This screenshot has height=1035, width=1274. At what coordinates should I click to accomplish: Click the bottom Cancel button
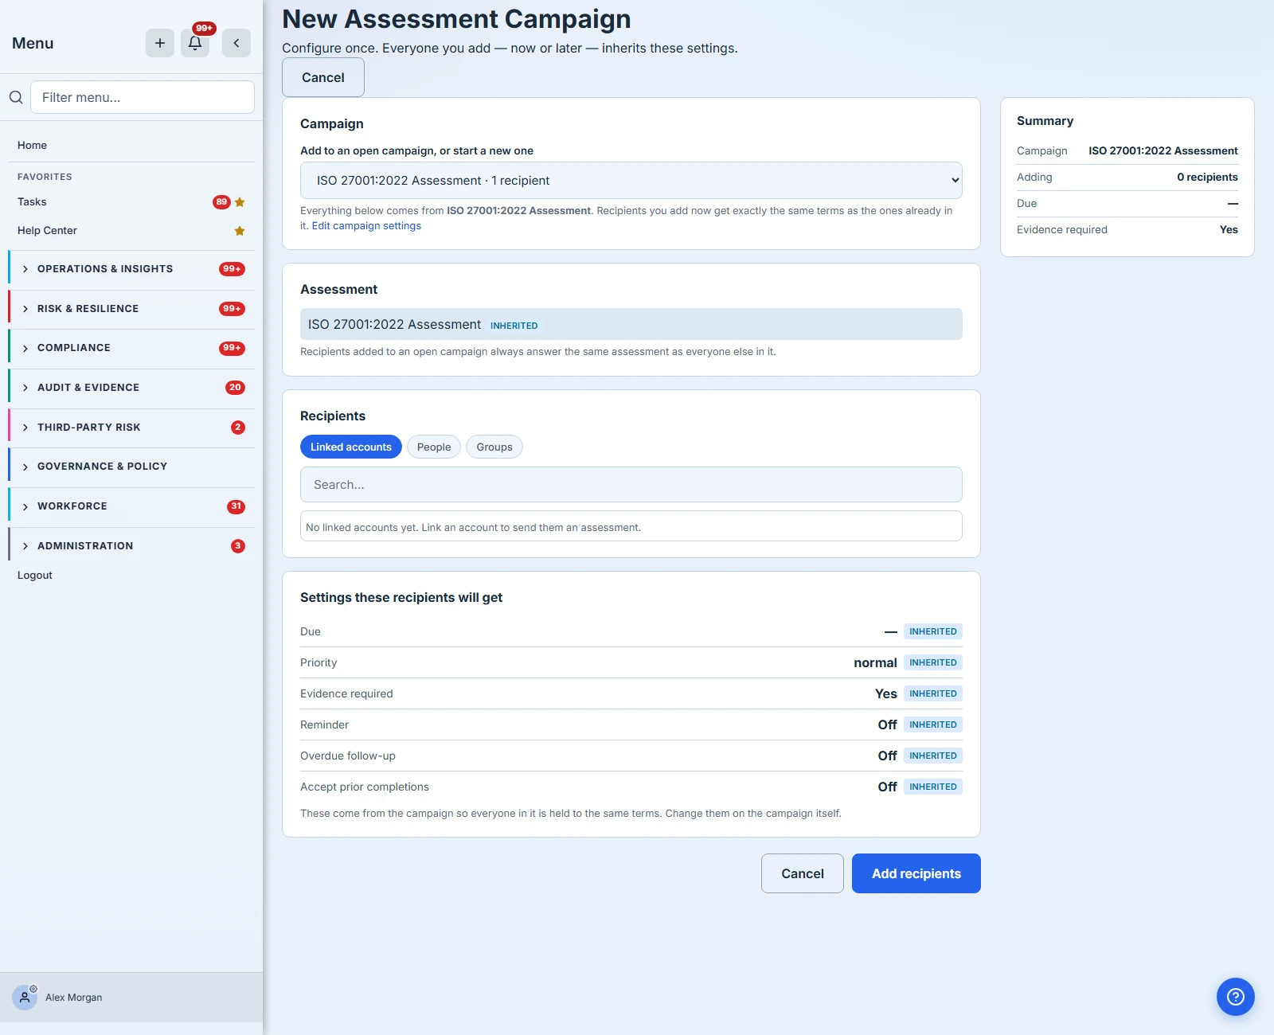(x=803, y=873)
